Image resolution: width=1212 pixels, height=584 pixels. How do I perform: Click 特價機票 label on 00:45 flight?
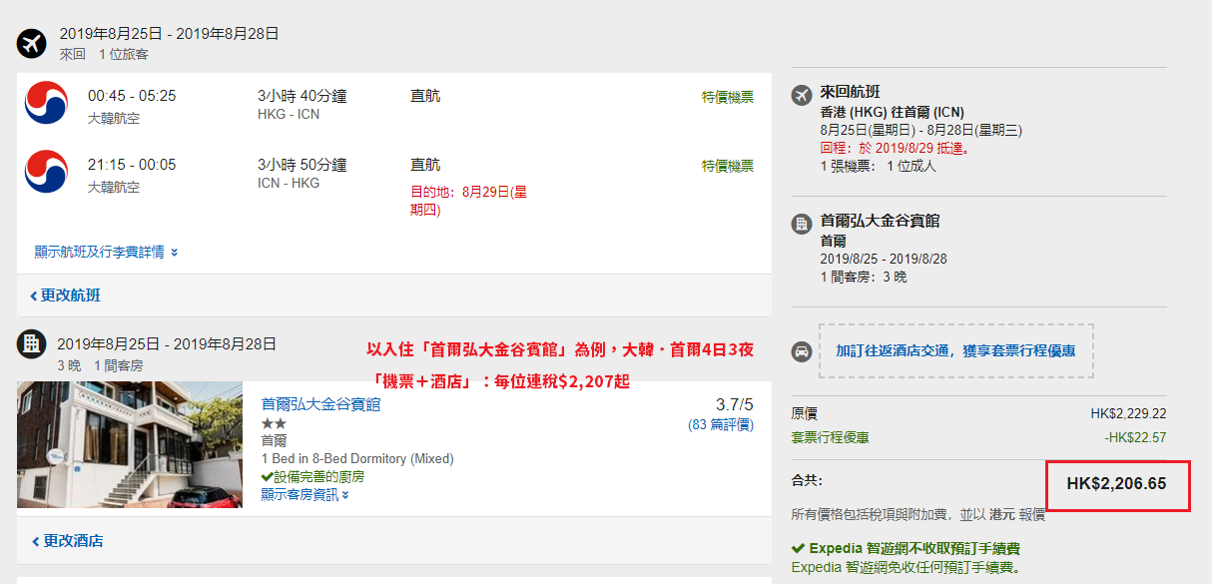coord(727,97)
